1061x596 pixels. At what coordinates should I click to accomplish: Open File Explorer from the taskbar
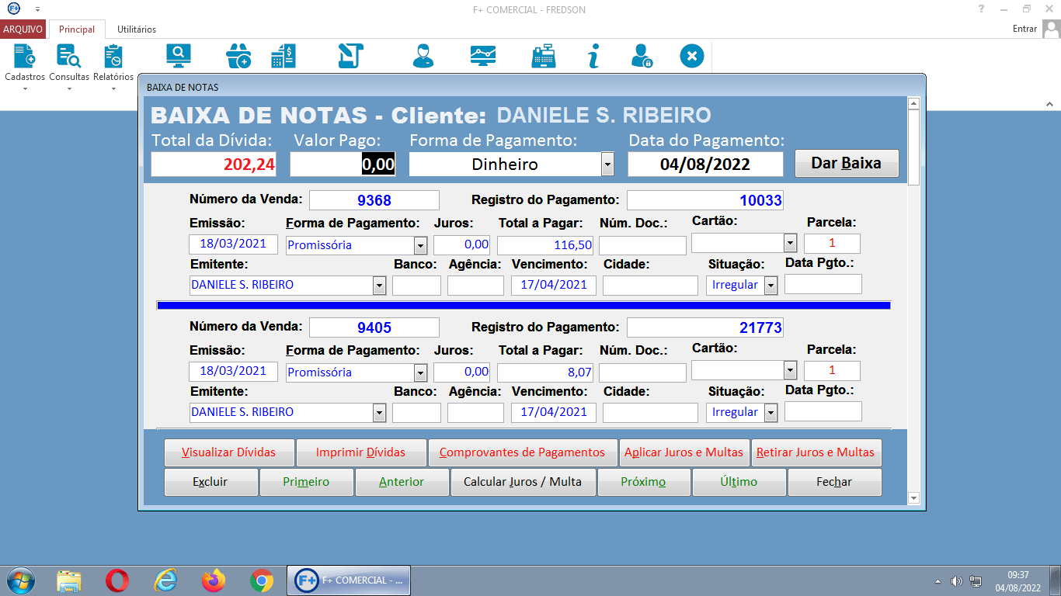pyautogui.click(x=69, y=580)
